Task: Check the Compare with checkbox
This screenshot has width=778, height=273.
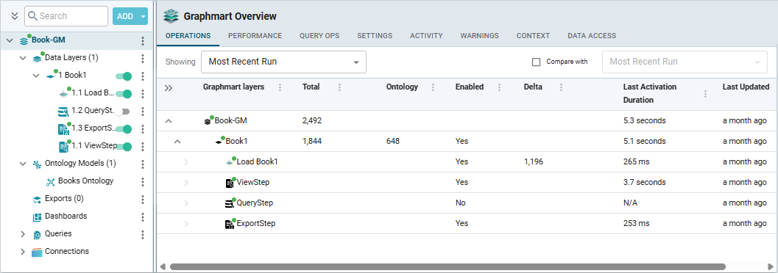Action: [536, 62]
